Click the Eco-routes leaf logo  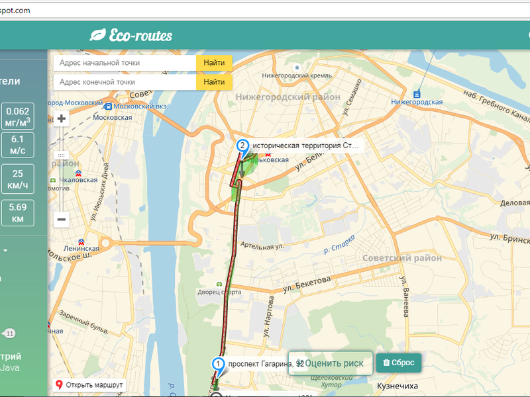[97, 35]
